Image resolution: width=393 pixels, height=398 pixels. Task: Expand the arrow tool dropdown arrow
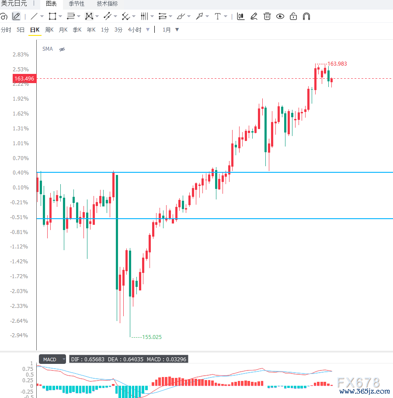(x=207, y=17)
